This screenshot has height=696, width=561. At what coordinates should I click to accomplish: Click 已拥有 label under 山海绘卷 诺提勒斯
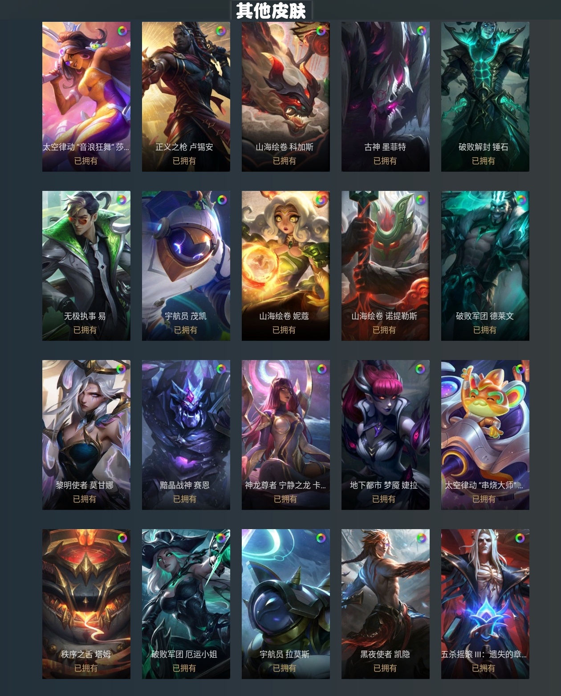tap(384, 330)
